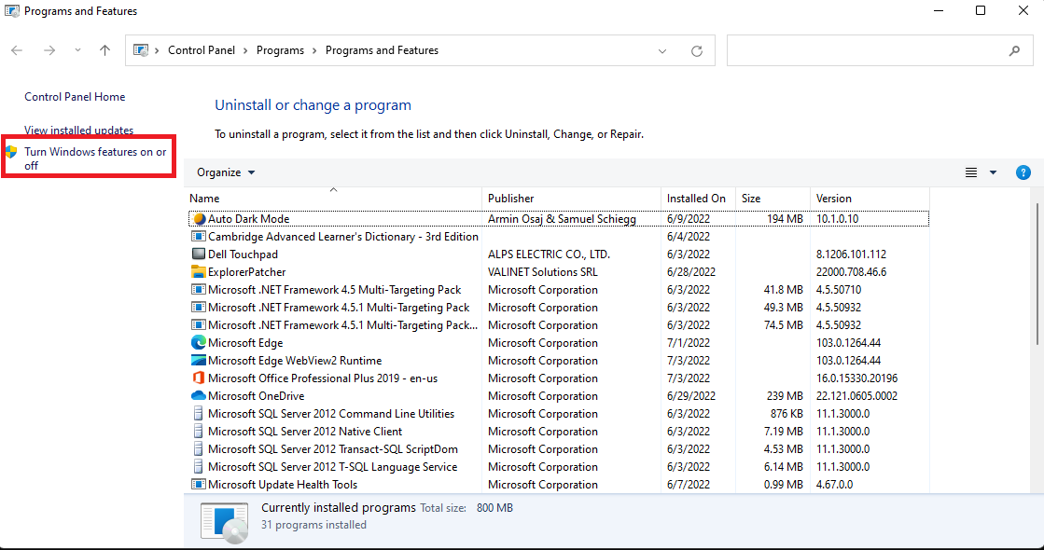Image resolution: width=1044 pixels, height=550 pixels.
Task: Select SQL Server 2012 Native Client icon
Action: (x=199, y=432)
